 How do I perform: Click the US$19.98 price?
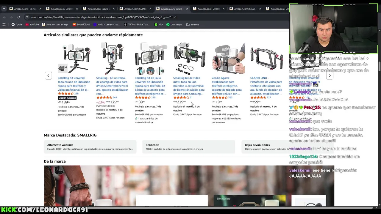pos(217,102)
